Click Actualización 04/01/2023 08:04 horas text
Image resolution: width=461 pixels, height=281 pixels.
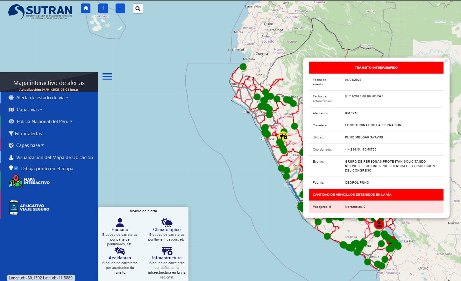[49, 90]
